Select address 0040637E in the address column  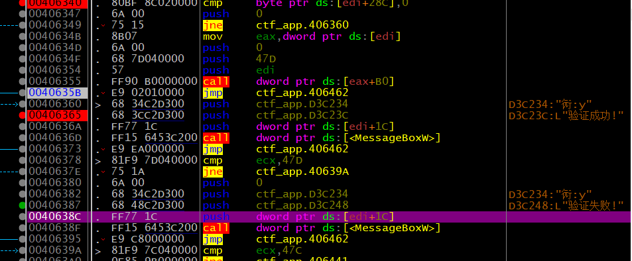point(55,172)
